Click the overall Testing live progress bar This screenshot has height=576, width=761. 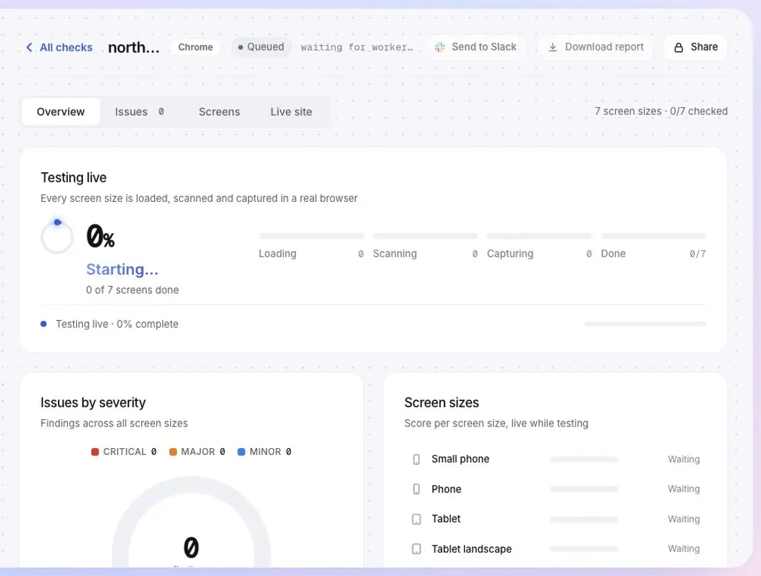click(x=645, y=324)
